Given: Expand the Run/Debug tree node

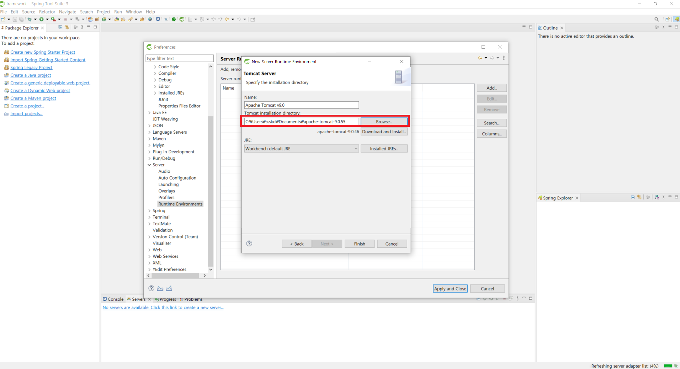Looking at the screenshot, I should [149, 159].
